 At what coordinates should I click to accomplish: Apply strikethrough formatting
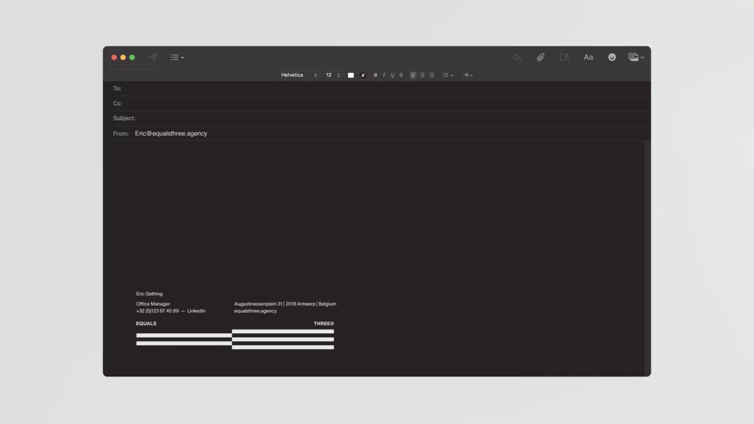[x=402, y=75]
